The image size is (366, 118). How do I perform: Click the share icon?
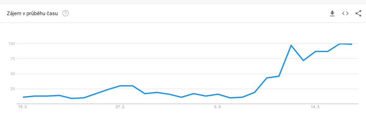click(358, 13)
